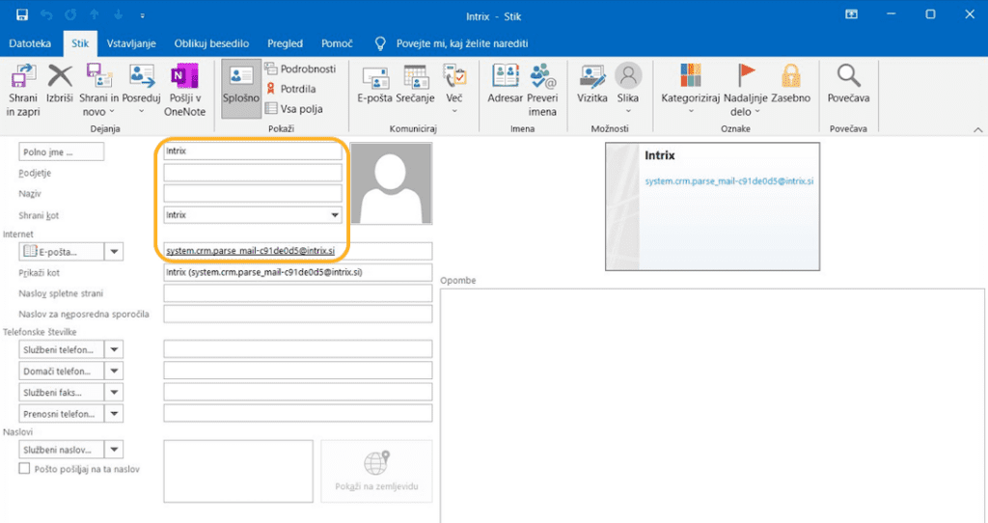Click the Redo icon in title bar
This screenshot has height=523, width=988.
(70, 14)
